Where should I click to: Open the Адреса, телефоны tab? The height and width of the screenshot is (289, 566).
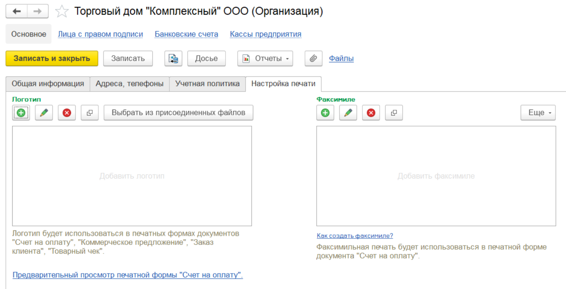129,84
